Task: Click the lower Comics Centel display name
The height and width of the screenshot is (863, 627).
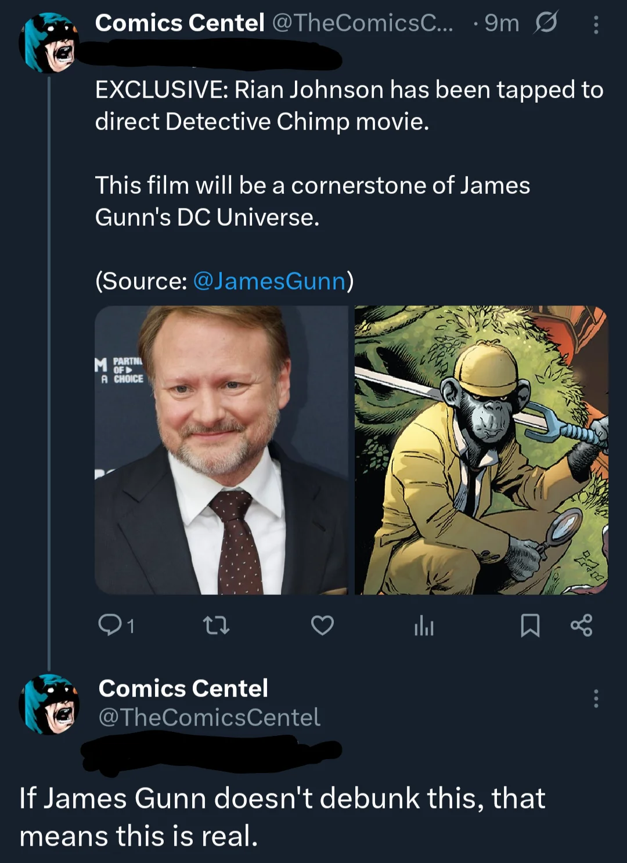Action: (183, 688)
